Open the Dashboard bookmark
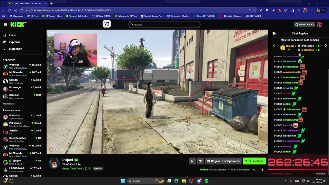329x185 pixels. pyautogui.click(x=17, y=16)
